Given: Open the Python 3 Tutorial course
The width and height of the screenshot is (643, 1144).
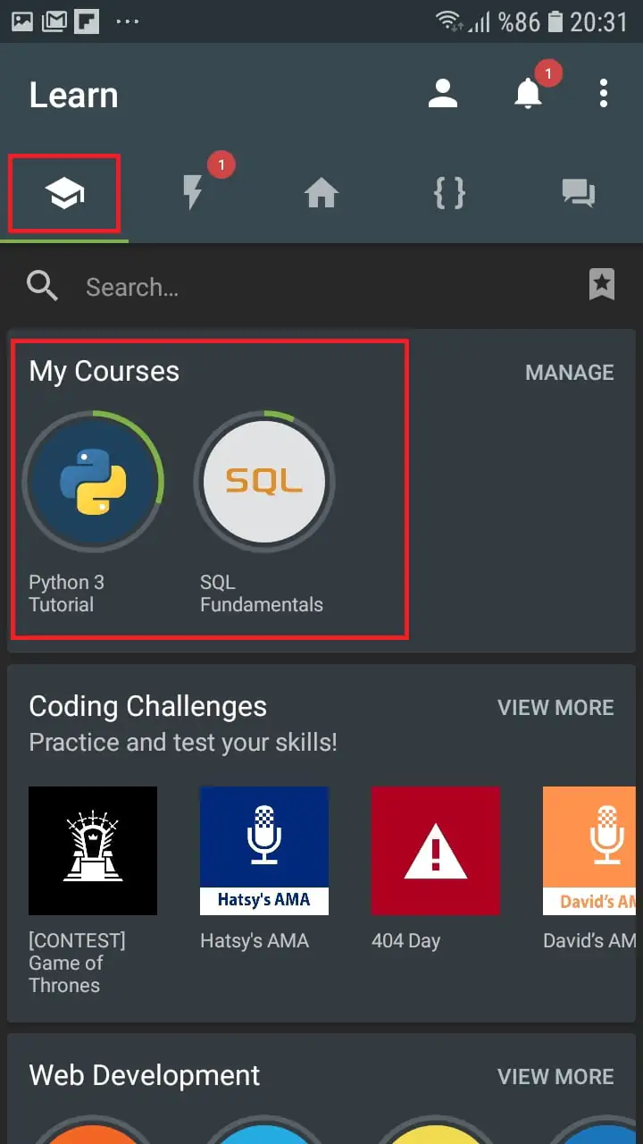Looking at the screenshot, I should (x=93, y=483).
